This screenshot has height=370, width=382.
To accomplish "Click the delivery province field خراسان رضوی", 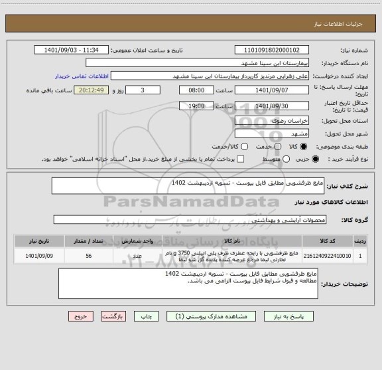I will click(x=272, y=121).
